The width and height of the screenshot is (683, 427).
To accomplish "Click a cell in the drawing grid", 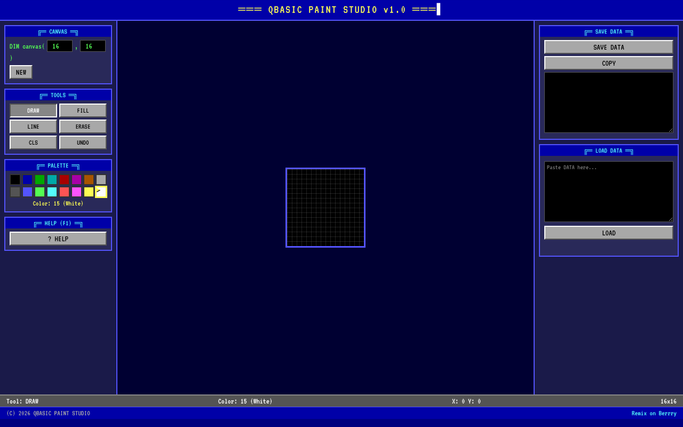I will (325, 208).
